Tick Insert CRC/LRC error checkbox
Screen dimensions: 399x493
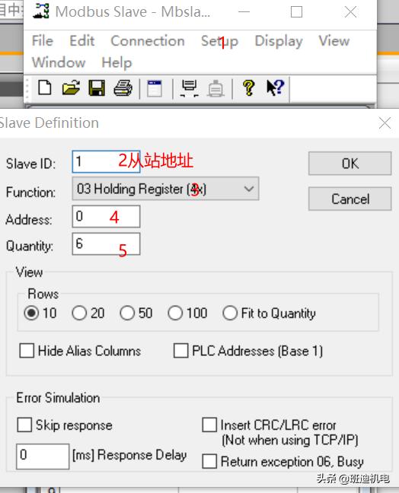[209, 425]
